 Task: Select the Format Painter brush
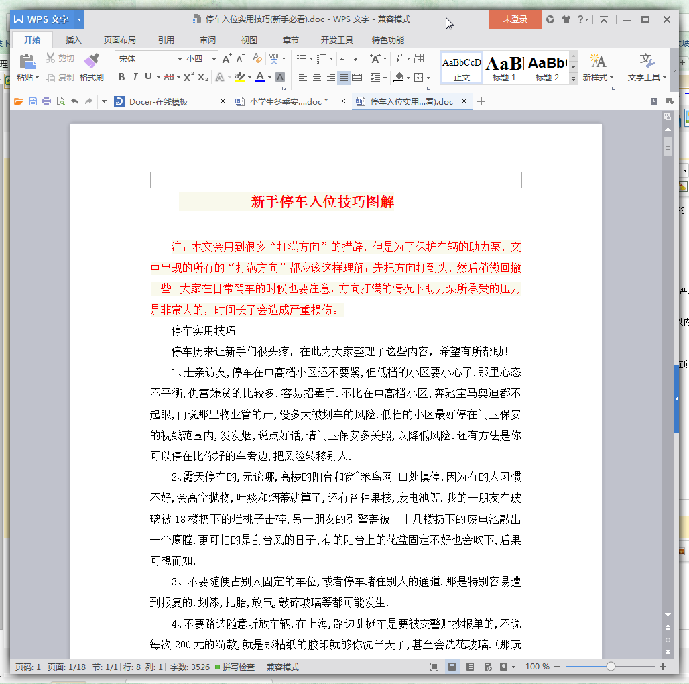(91, 60)
